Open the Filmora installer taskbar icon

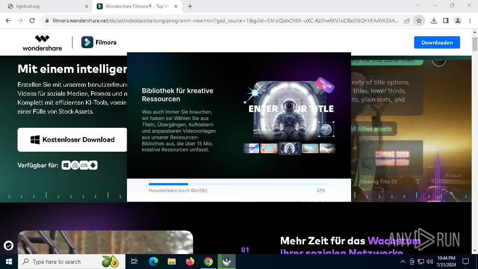[x=227, y=262]
